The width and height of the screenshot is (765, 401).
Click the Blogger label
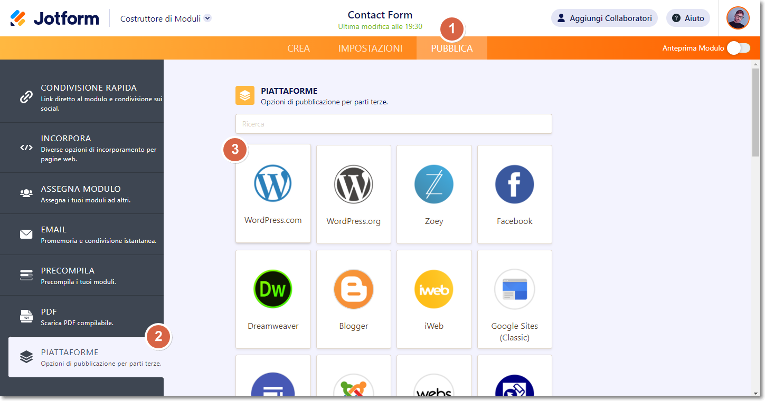coord(353,326)
